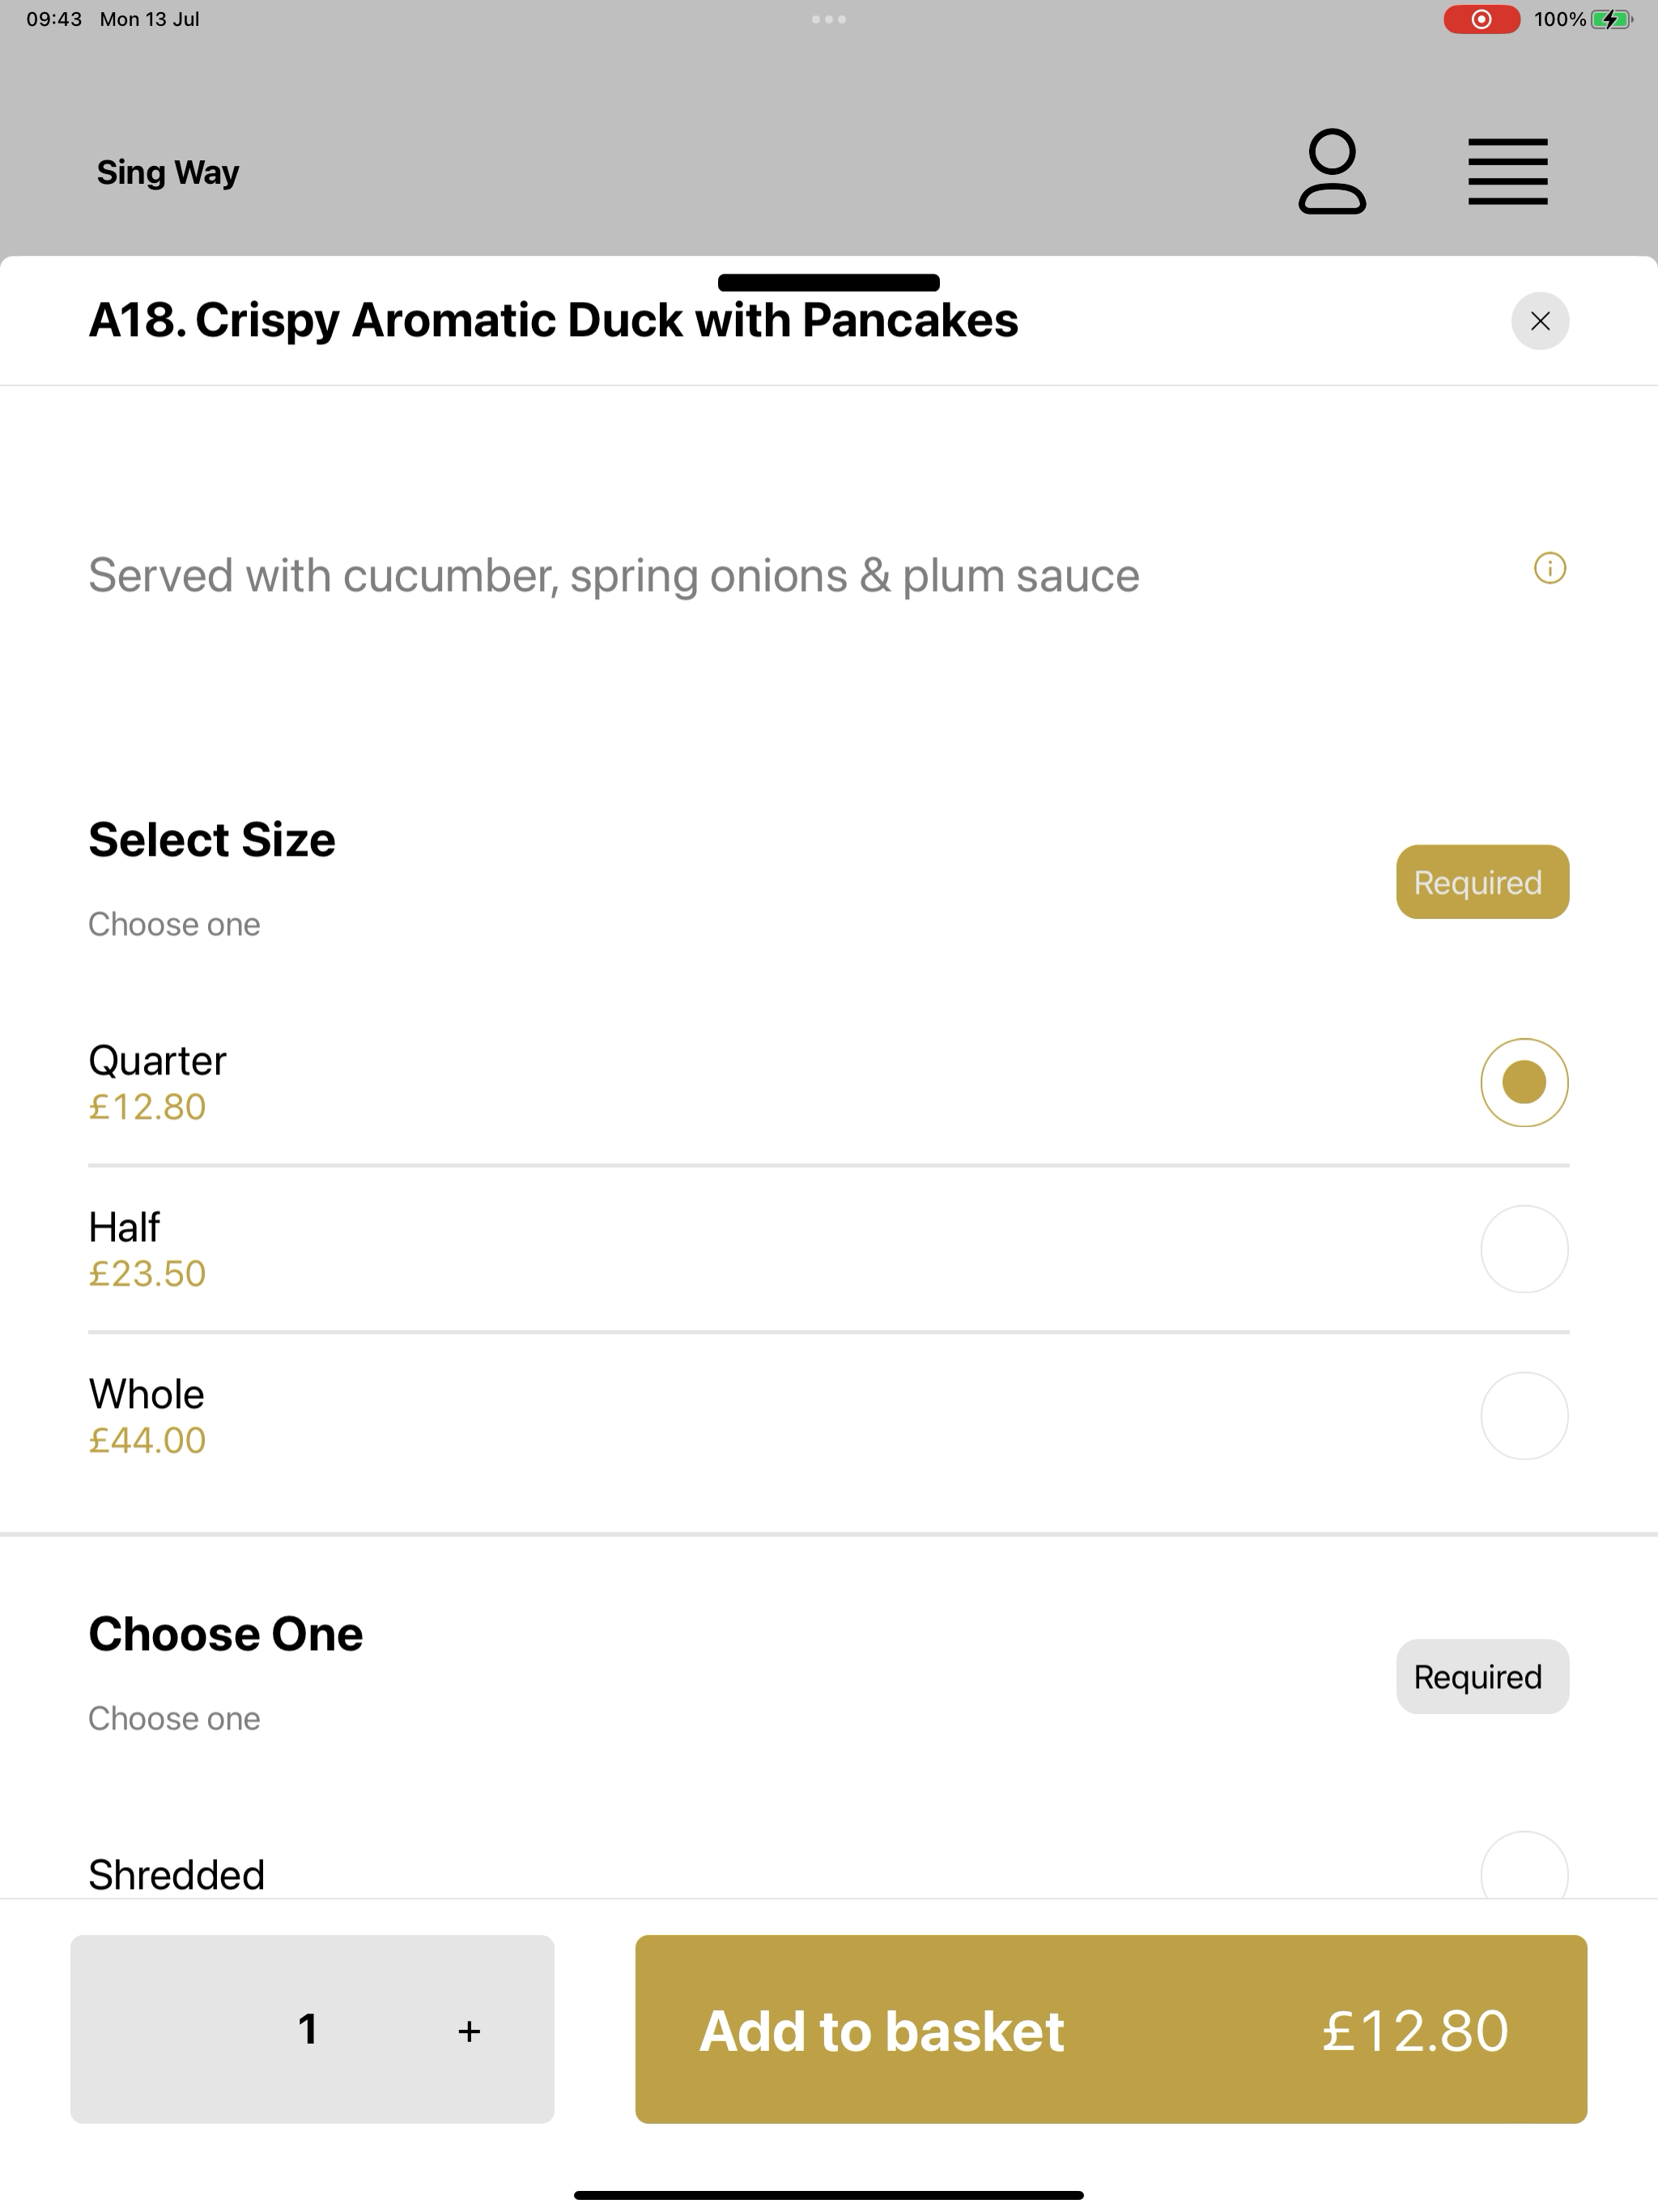Tap the gold Required badge for size
This screenshot has width=1658, height=2212.
point(1482,882)
